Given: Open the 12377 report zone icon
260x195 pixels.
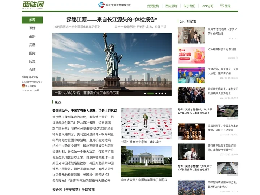Looking at the screenshot, I should (x=101, y=5).
